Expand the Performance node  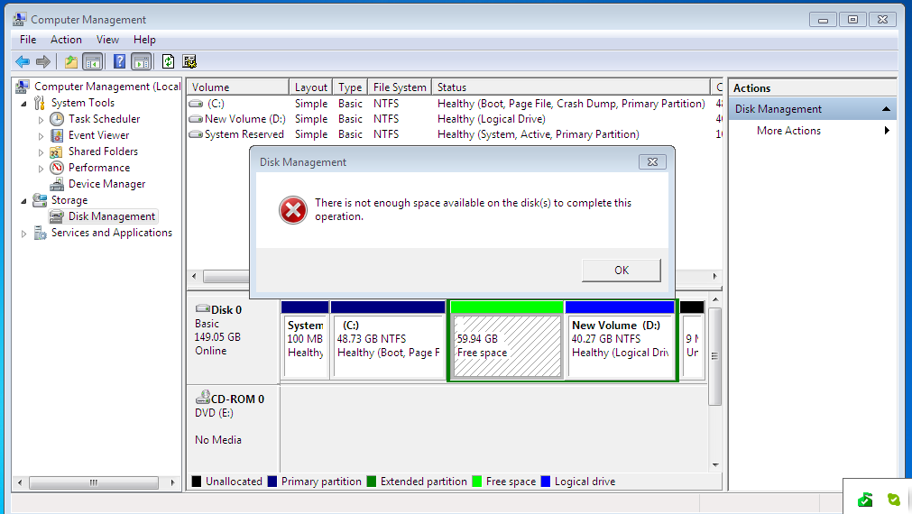tap(41, 169)
